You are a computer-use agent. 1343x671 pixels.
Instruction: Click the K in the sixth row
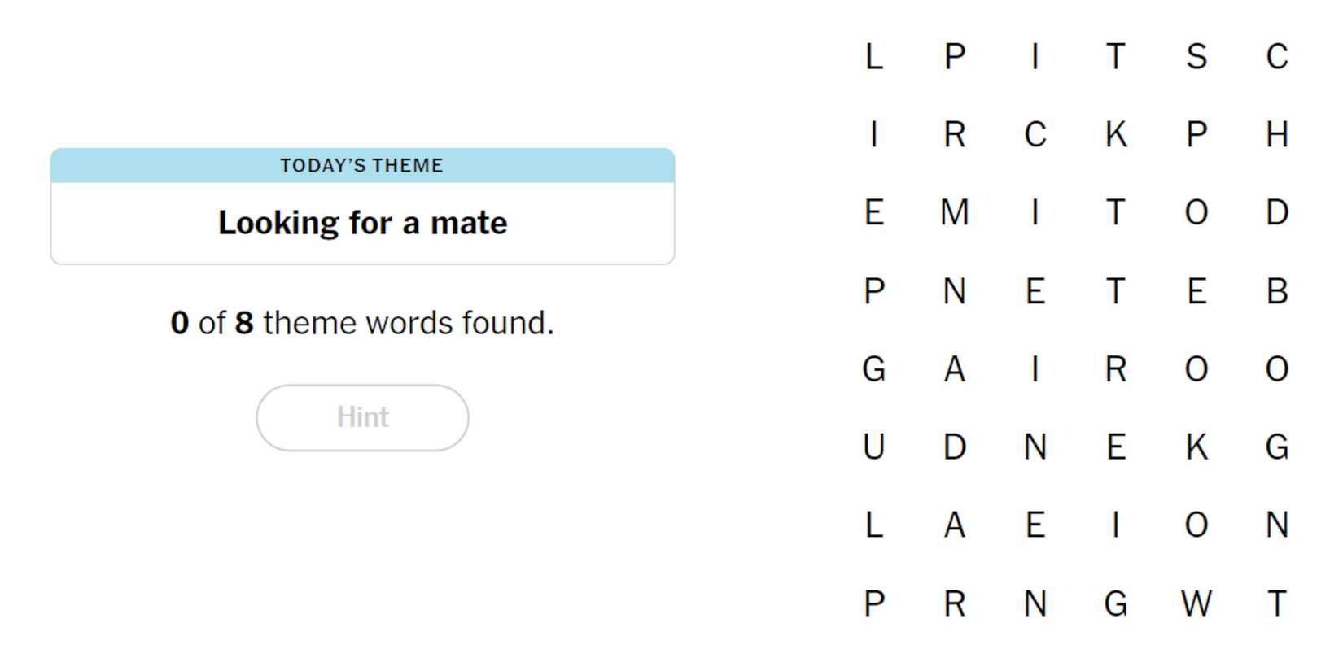[1196, 447]
